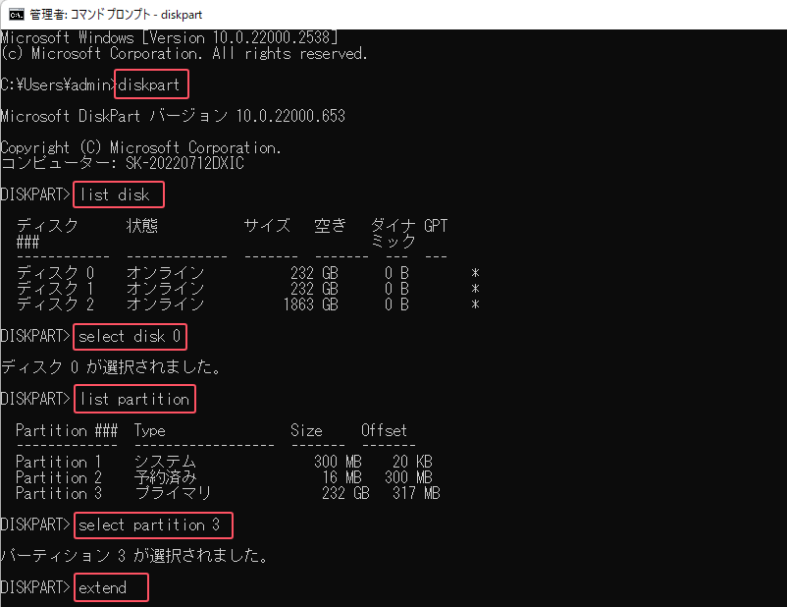Viewport: 787px width, 607px height.
Task: Select the ディスク 2 row in disk list
Action: click(x=245, y=304)
